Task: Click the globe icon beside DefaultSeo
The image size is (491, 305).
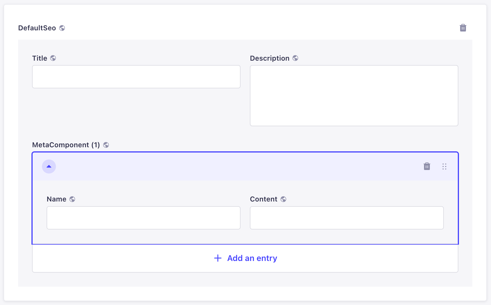Action: [x=62, y=28]
